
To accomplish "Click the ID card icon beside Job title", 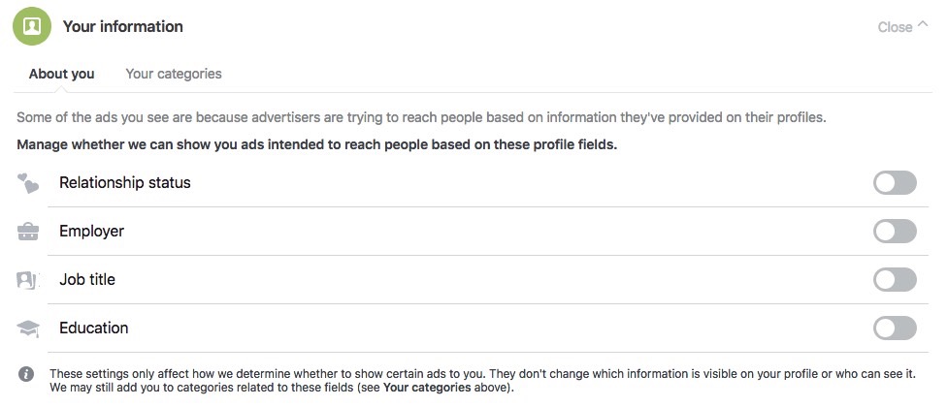I will [x=27, y=280].
